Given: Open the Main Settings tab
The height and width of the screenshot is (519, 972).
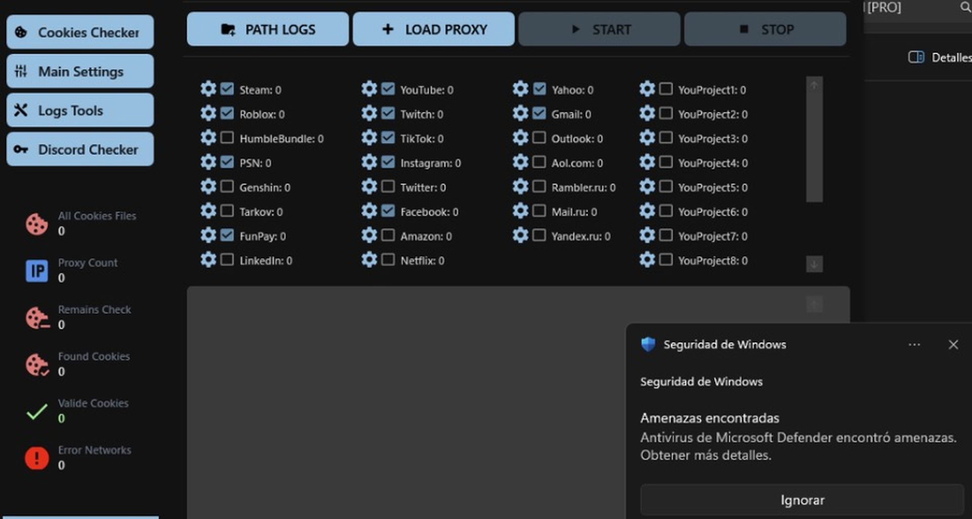Looking at the screenshot, I should click(80, 71).
